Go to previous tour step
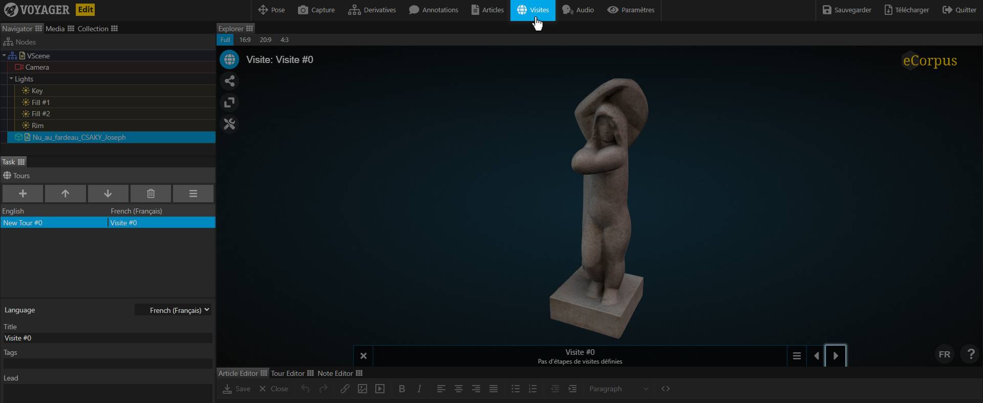The image size is (983, 403). (816, 356)
